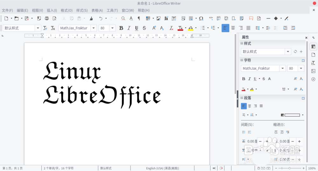Toggle Bold in the formatting toolbar
Screen dimensions: 318x171
click(121, 28)
